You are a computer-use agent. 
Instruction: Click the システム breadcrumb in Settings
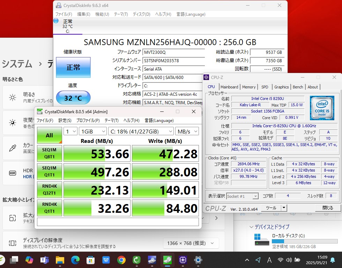tap(17, 64)
